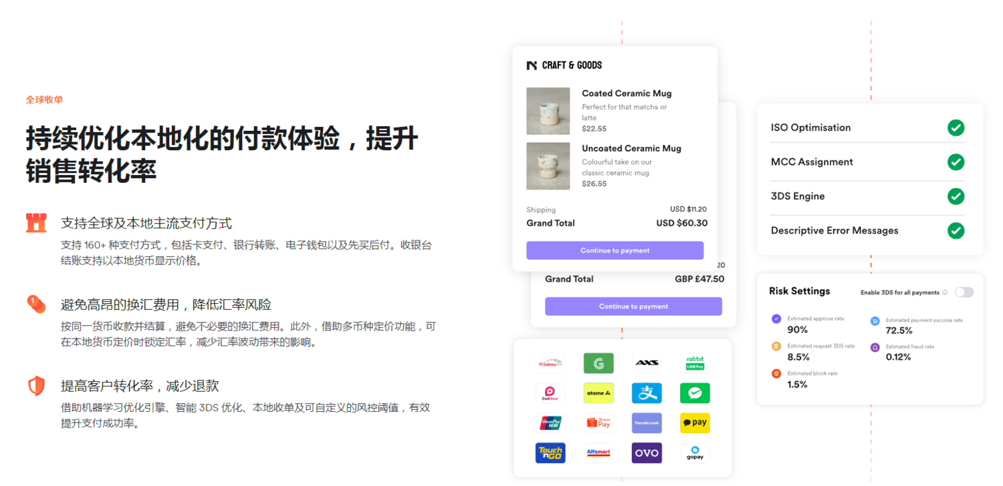The height and width of the screenshot is (486, 1003).
Task: Choose the GoPay payment icon
Action: click(695, 453)
